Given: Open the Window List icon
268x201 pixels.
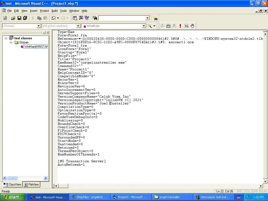Looking at the screenshot, I should point(87,18).
